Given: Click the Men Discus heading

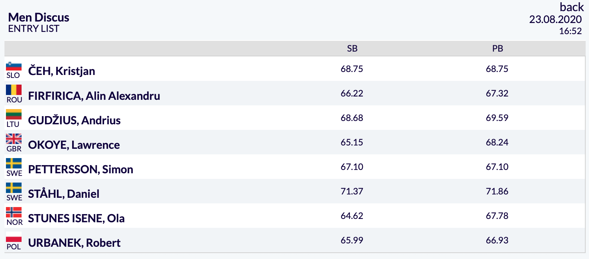Looking at the screenshot, I should (39, 17).
